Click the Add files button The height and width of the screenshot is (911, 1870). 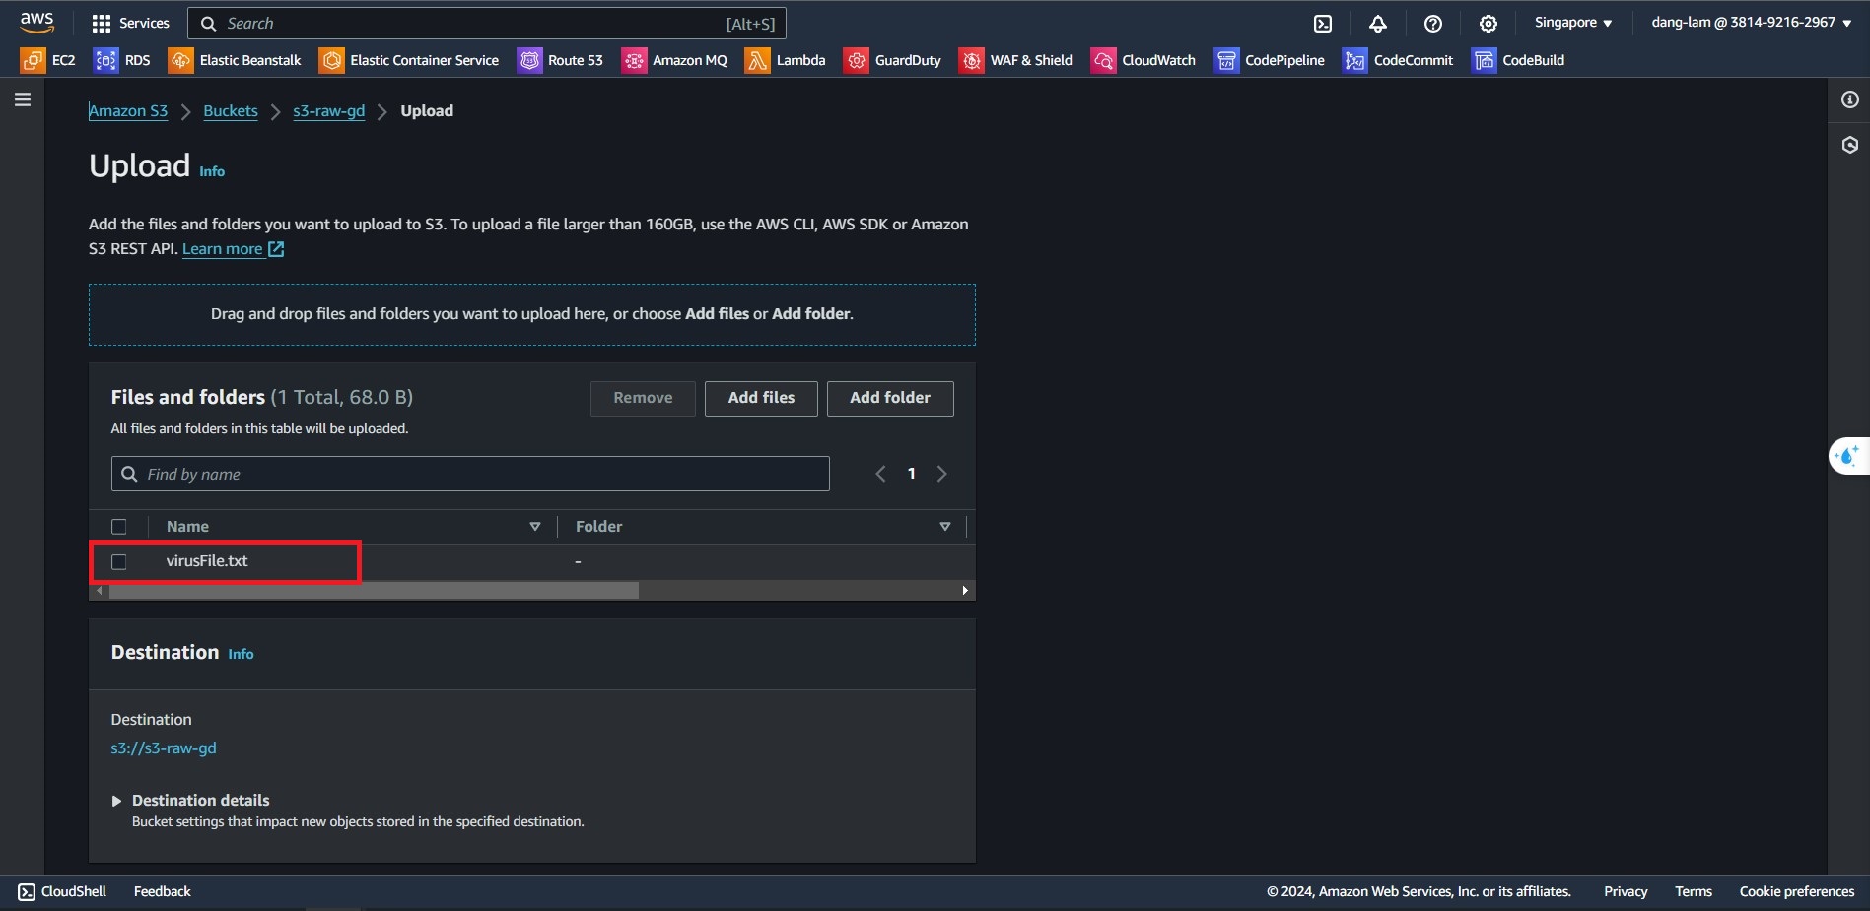point(760,398)
